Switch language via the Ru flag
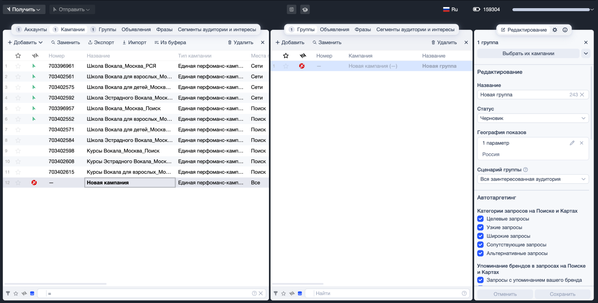The height and width of the screenshot is (303, 598). (x=450, y=9)
